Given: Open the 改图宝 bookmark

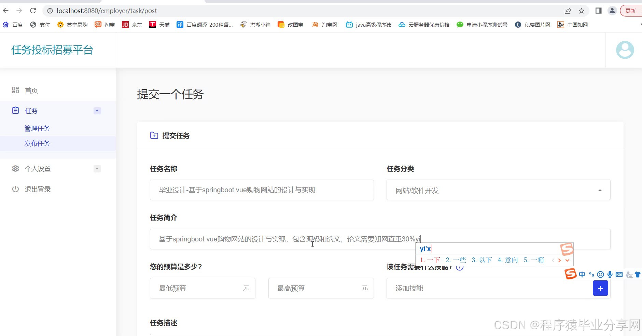Looking at the screenshot, I should pyautogui.click(x=291, y=25).
